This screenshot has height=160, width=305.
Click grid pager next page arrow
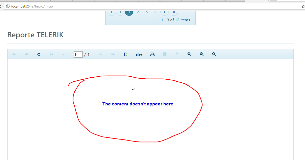pyautogui.click(x=165, y=12)
